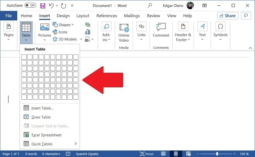This screenshot has width=255, height=157.
Task: Insert a Chart
Action: (x=87, y=32)
